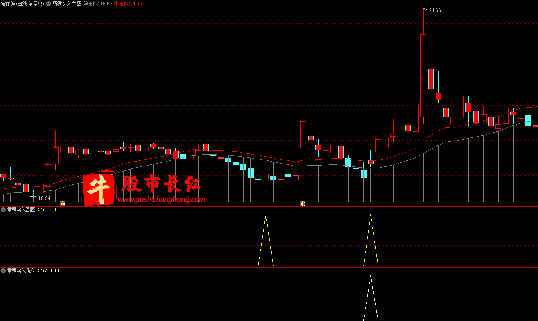Select the tall red candle below the 24.66 label

423,76
